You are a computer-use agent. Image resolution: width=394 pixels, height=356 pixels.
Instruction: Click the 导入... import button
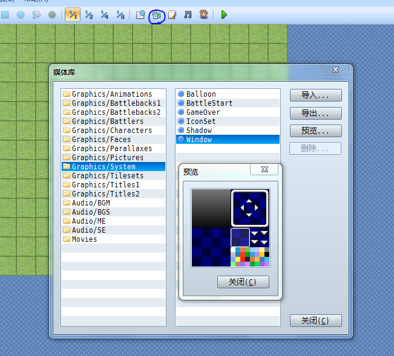coord(315,95)
